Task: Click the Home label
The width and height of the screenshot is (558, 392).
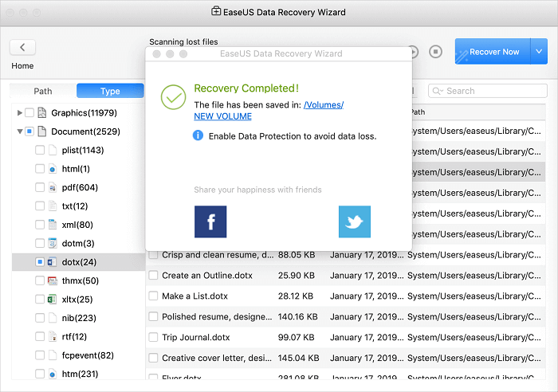Action: click(x=22, y=66)
